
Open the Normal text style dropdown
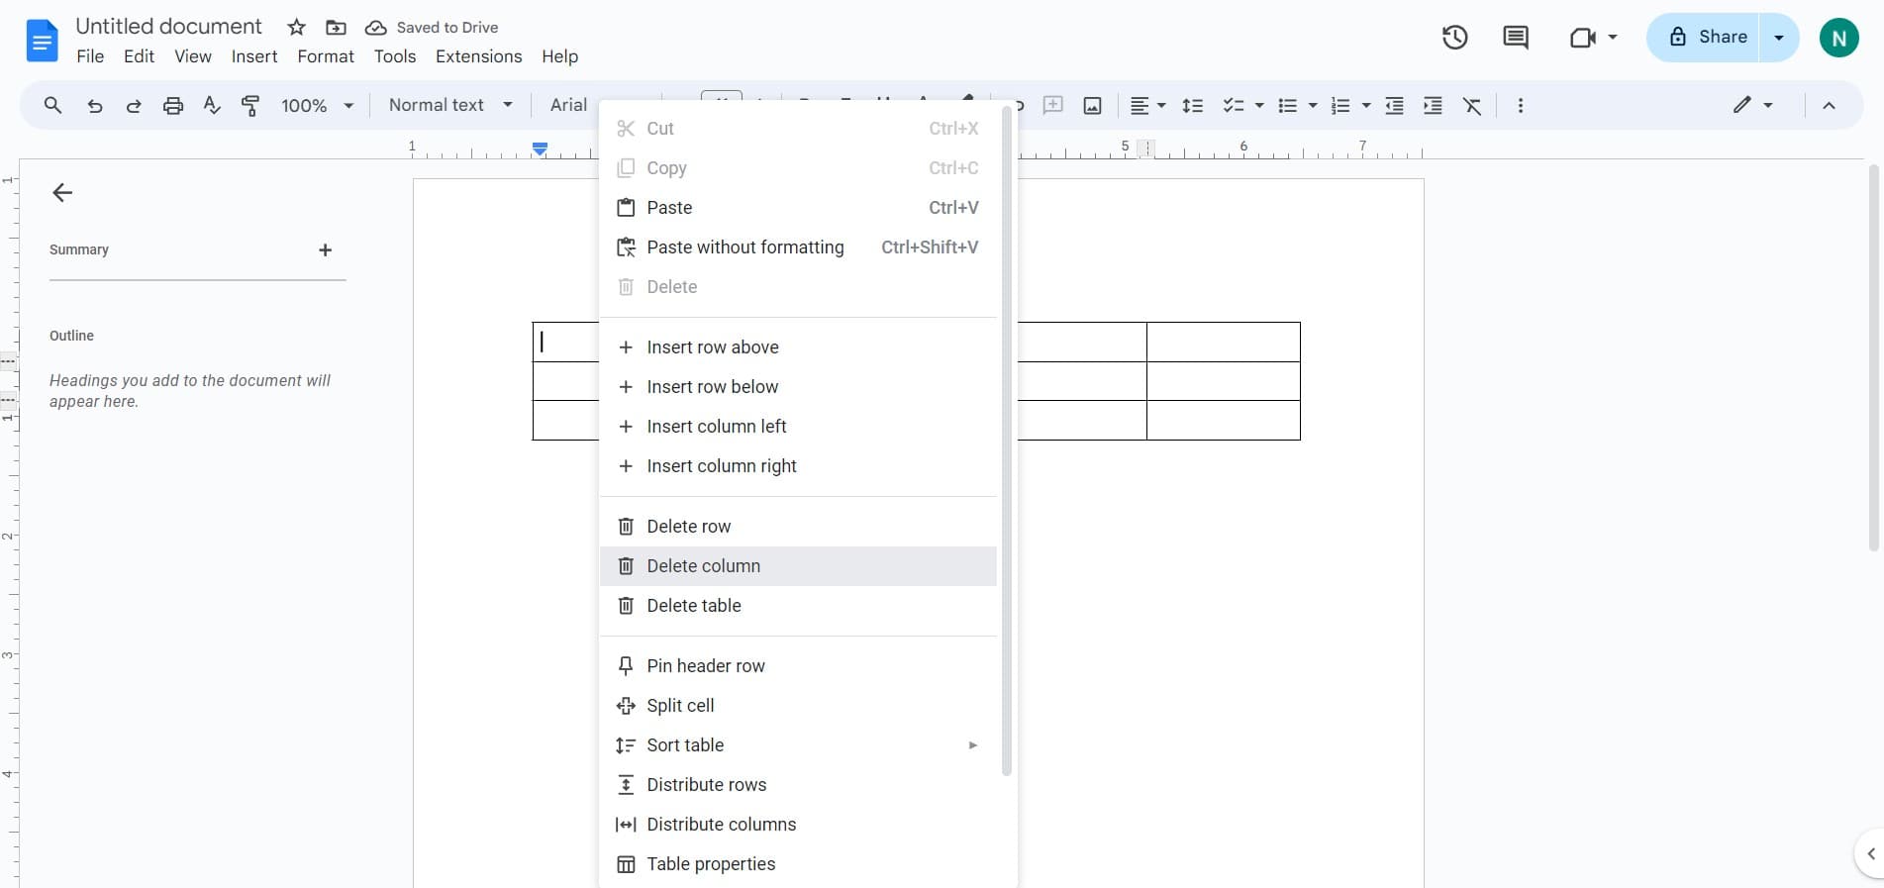pyautogui.click(x=450, y=106)
